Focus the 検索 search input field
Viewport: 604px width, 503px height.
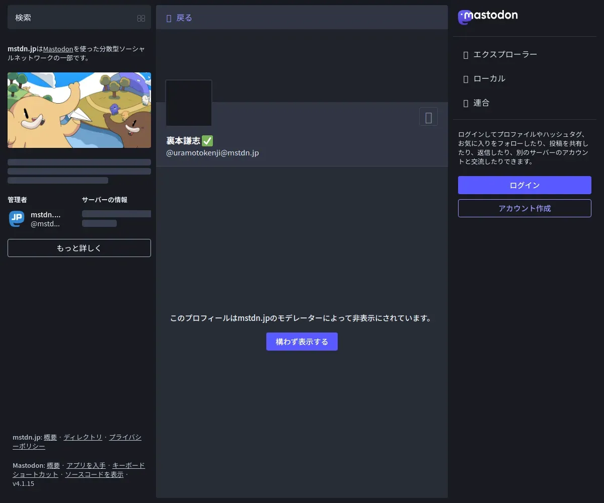point(79,18)
